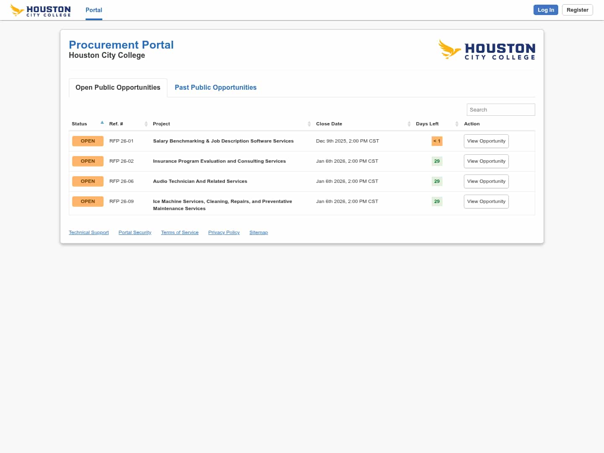Open the Portal navigation tab
Image resolution: width=604 pixels, height=453 pixels.
tap(94, 10)
